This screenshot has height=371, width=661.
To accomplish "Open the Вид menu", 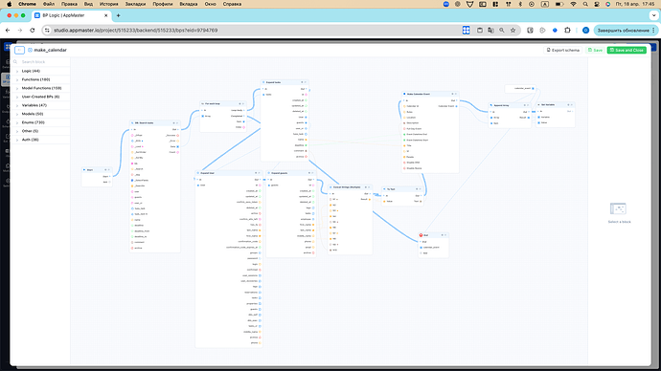I will click(x=88, y=4).
